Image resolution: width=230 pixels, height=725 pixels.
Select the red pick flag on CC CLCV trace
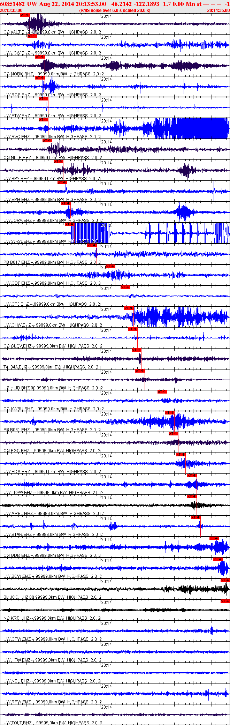tap(133, 329)
